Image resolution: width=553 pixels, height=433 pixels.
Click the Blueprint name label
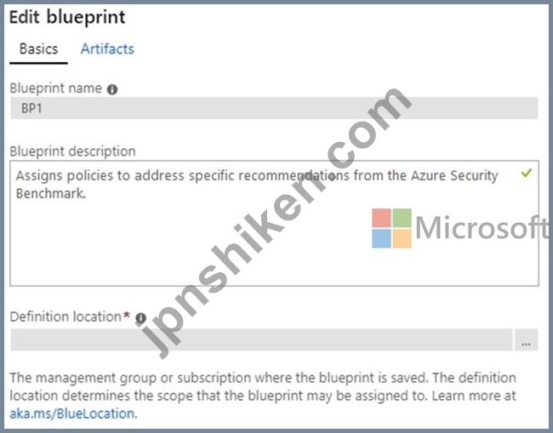55,88
